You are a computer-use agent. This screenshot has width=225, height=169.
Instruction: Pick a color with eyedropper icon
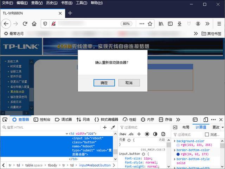point(113,127)
